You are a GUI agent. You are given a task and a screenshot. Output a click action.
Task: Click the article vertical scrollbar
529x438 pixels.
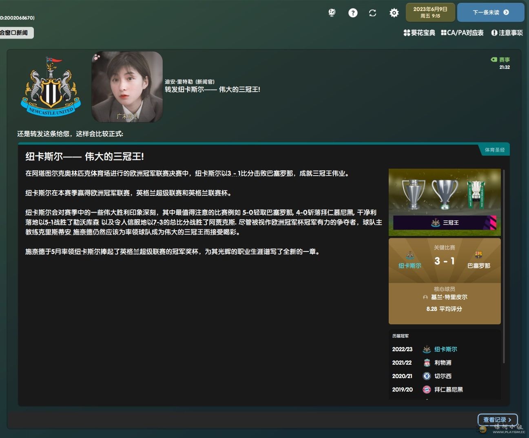pyautogui.click(x=504, y=266)
